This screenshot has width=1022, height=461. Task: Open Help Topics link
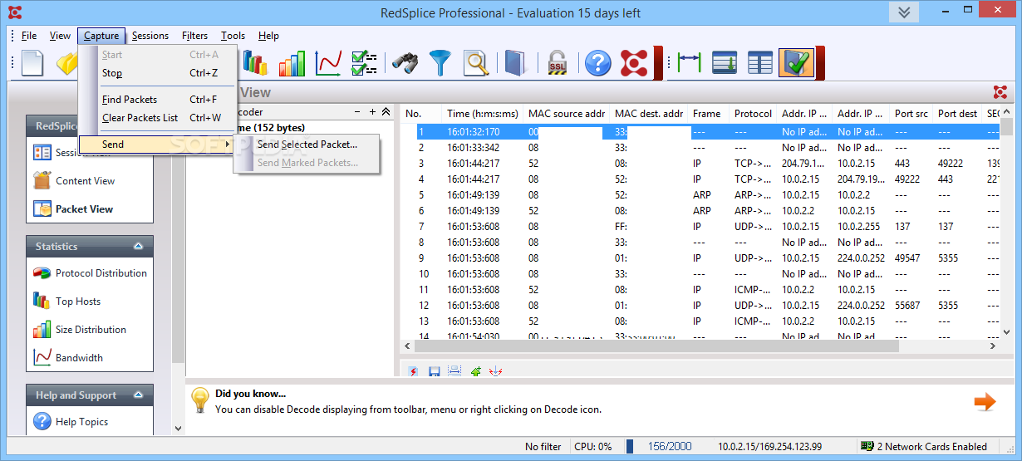click(81, 422)
